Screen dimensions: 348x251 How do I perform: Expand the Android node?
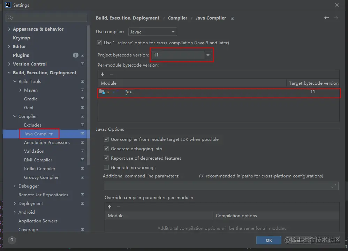[15, 212]
